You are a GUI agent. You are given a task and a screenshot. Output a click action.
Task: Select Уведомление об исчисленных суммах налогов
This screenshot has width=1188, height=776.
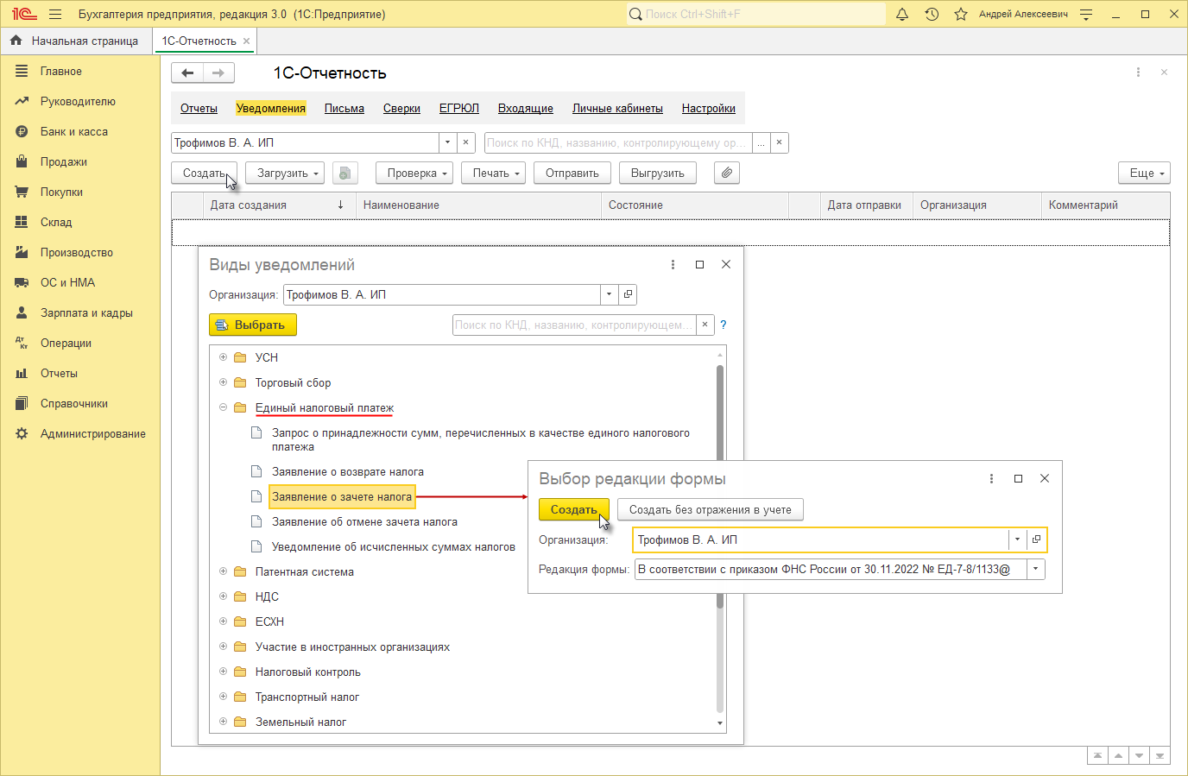coord(394,547)
